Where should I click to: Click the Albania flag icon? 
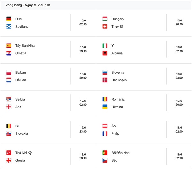tap(105, 53)
